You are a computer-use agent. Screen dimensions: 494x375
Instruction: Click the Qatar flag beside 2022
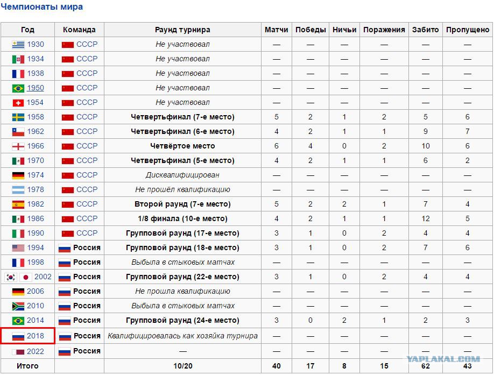tap(18, 351)
